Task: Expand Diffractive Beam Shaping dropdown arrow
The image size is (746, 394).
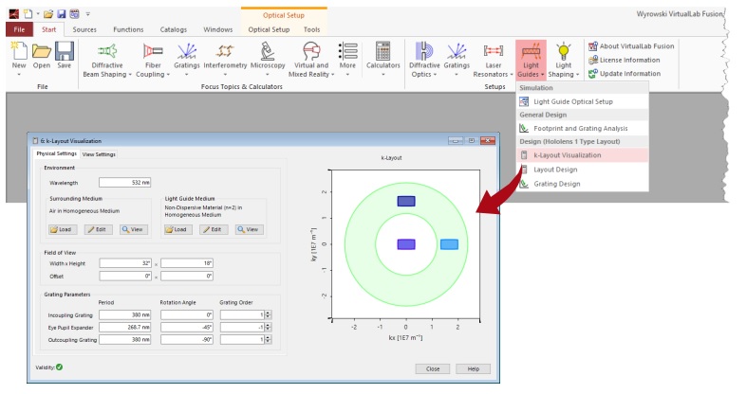Action: click(x=130, y=75)
